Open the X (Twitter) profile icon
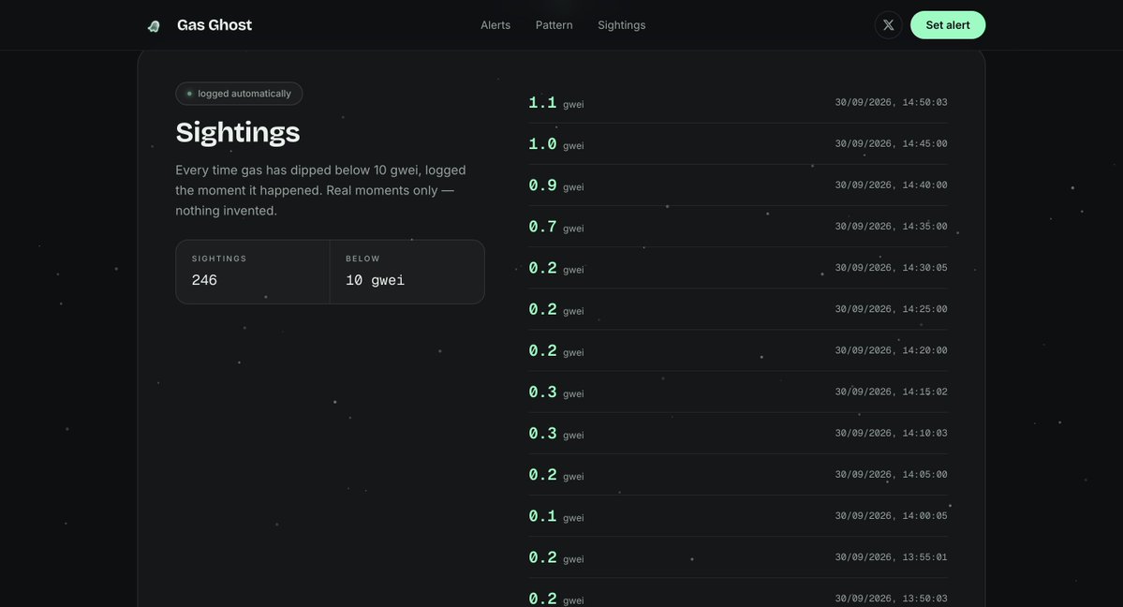 888,25
